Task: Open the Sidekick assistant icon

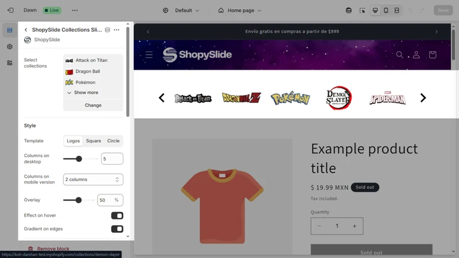Action: click(x=349, y=10)
